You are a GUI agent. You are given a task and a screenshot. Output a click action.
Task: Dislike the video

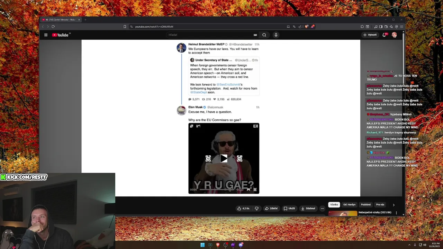point(256,209)
